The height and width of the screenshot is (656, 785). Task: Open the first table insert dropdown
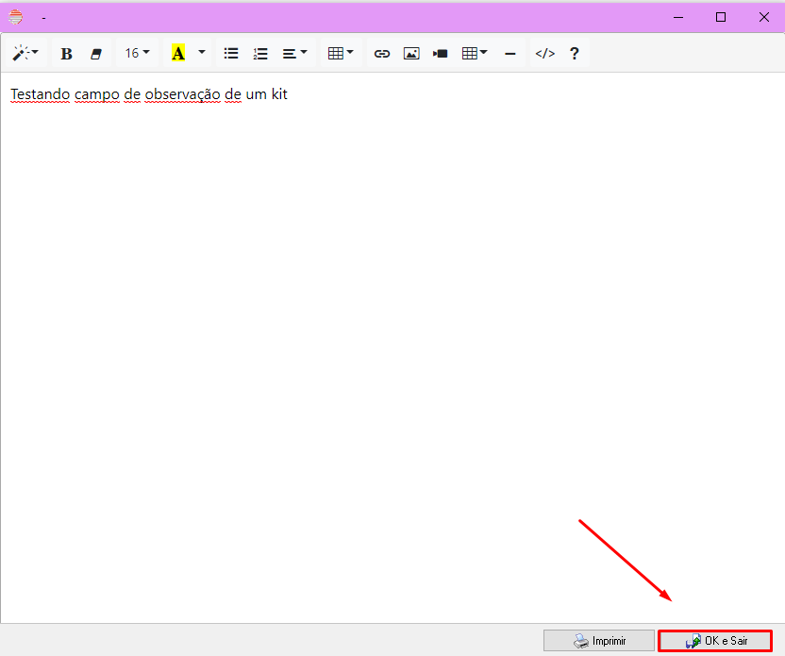point(341,53)
